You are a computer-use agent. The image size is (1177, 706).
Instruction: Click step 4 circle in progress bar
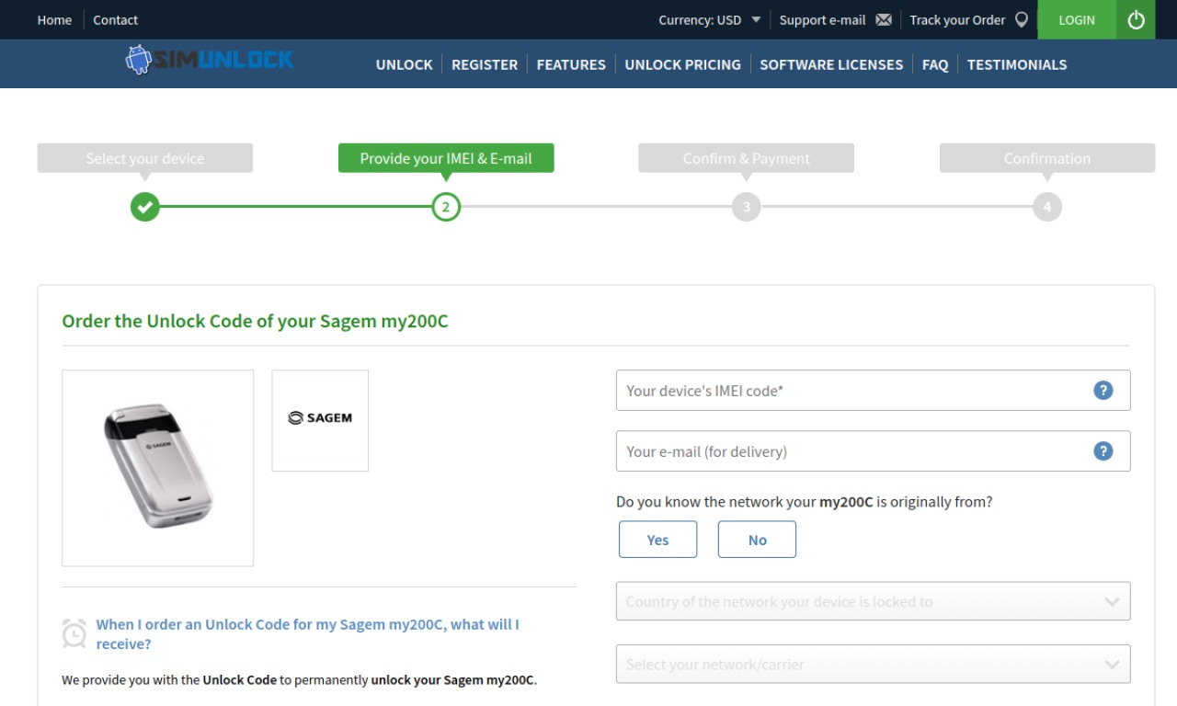pos(1047,207)
